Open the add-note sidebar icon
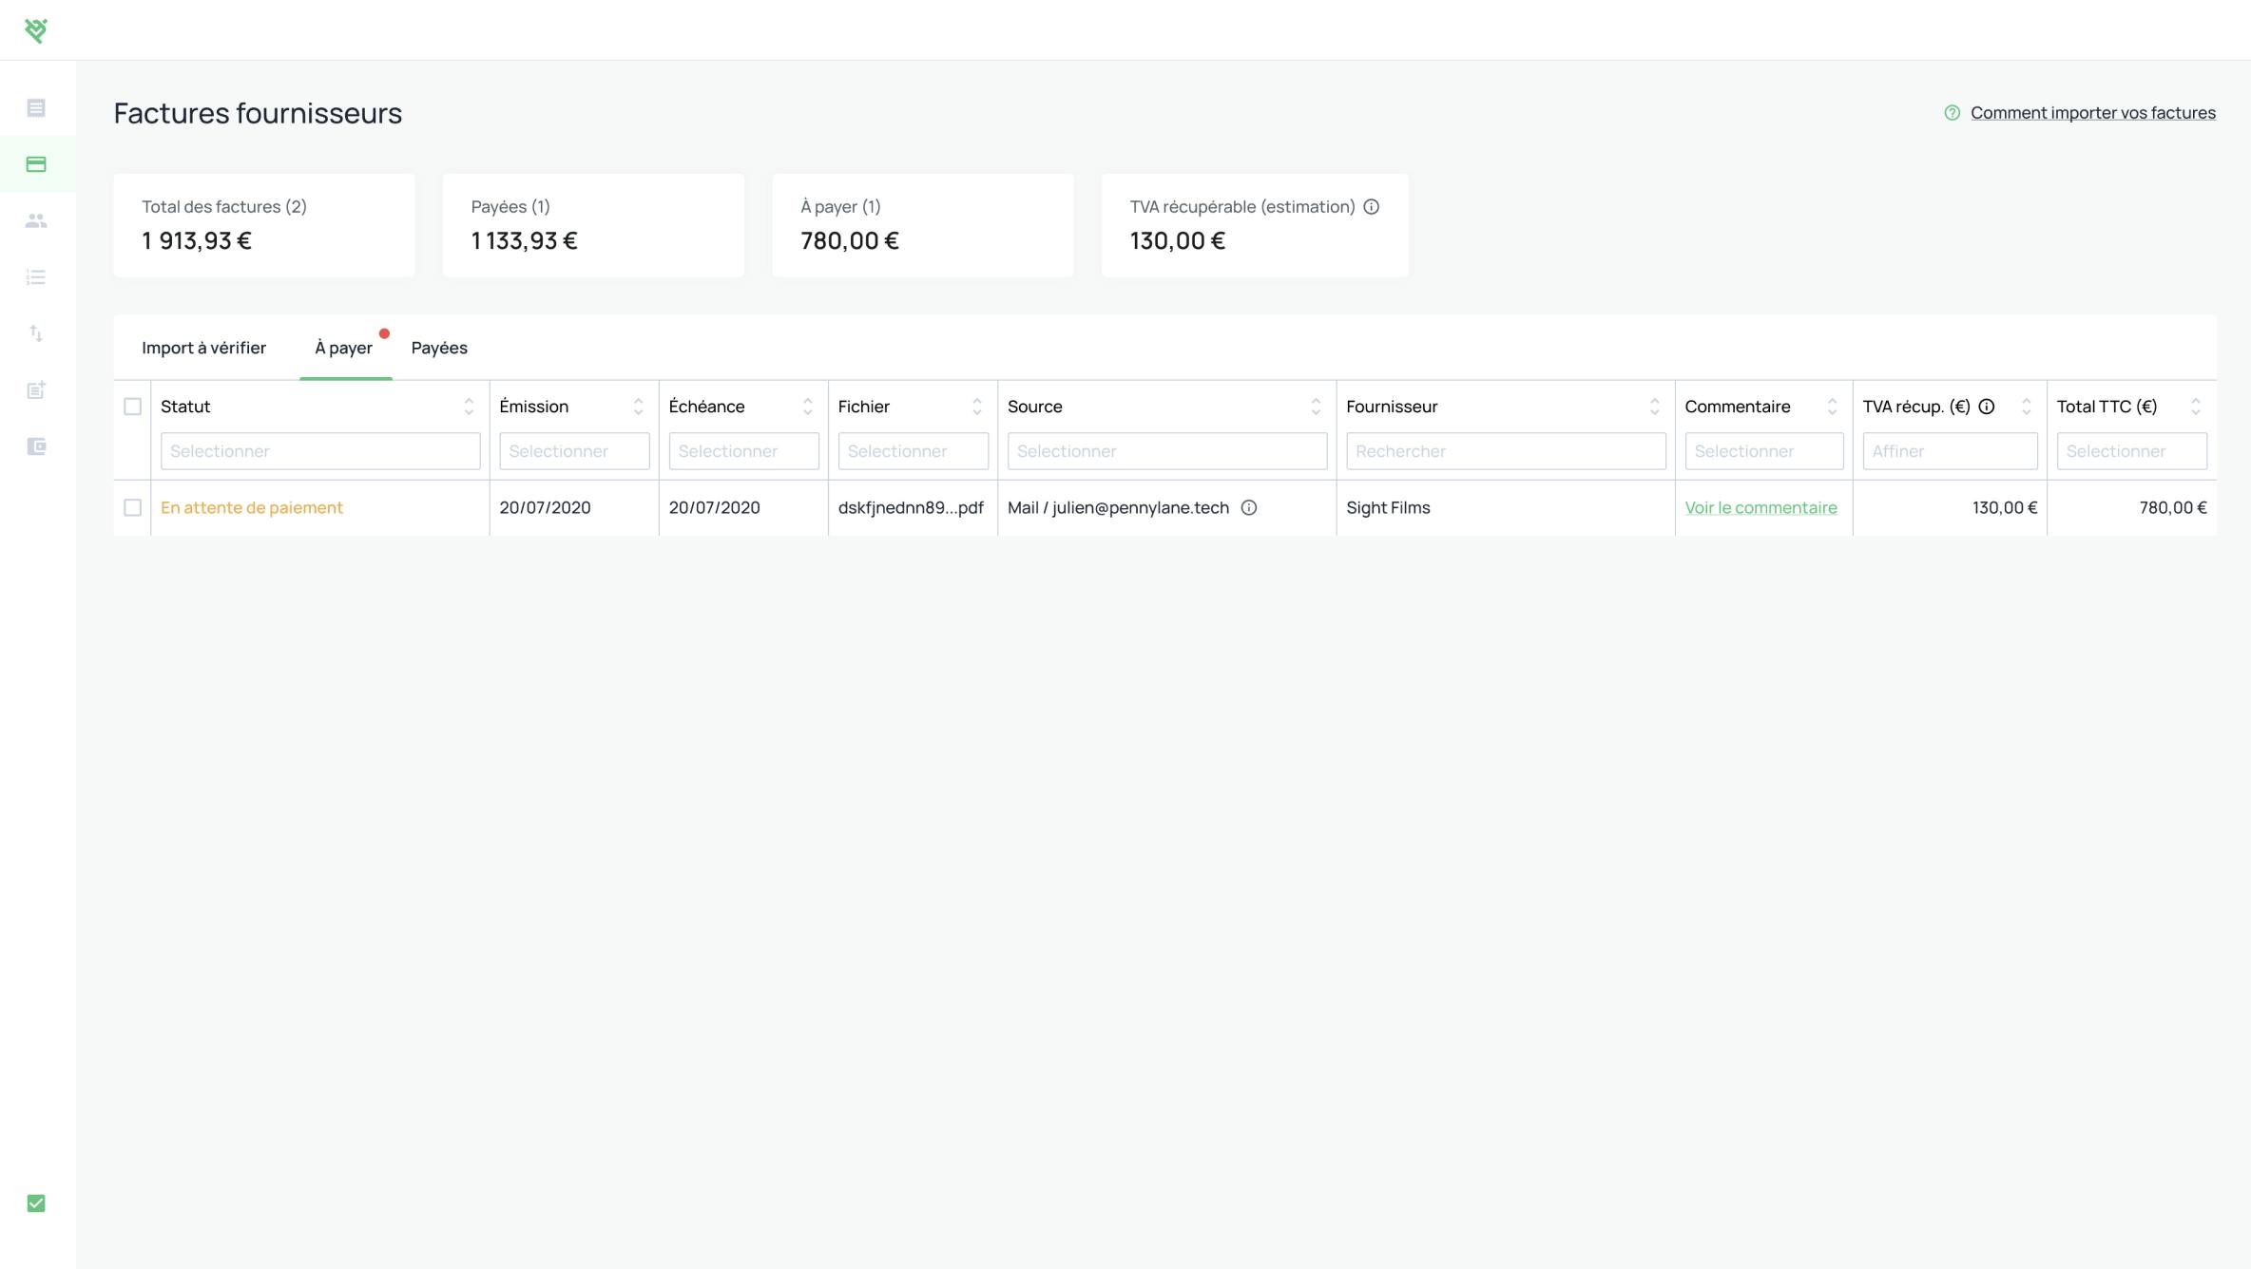The width and height of the screenshot is (2251, 1269). [x=36, y=389]
